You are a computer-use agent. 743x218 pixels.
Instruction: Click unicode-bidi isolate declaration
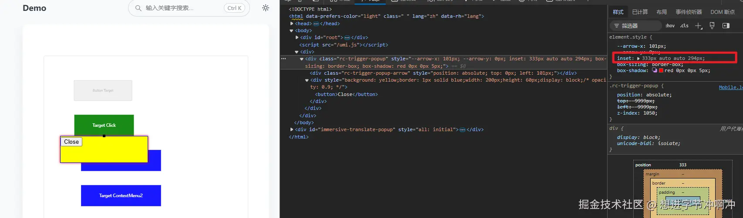[x=648, y=143]
